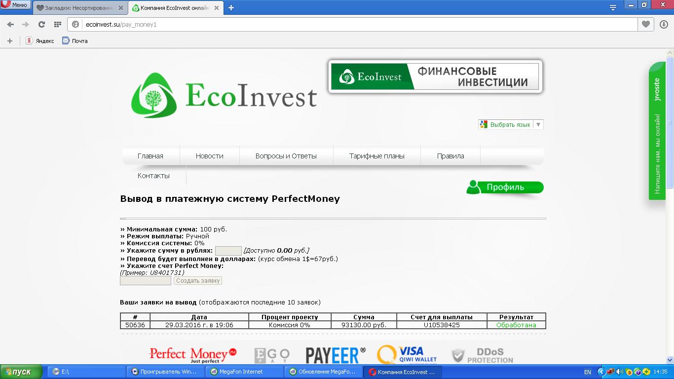Open downloads arrow icon in toolbar

[x=664, y=24]
